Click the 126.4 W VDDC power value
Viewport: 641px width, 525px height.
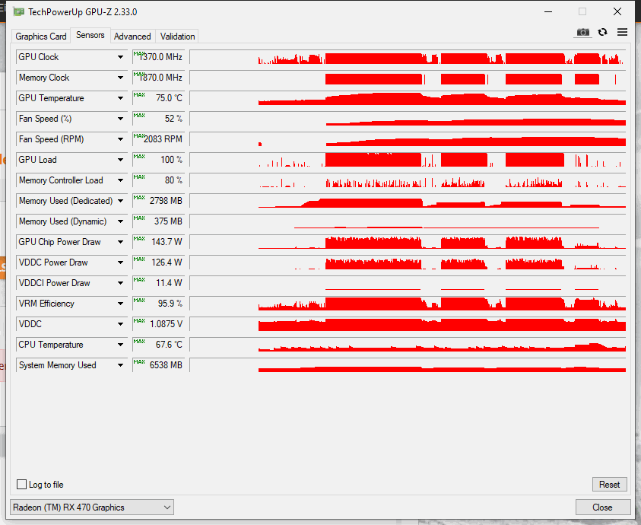(158, 262)
